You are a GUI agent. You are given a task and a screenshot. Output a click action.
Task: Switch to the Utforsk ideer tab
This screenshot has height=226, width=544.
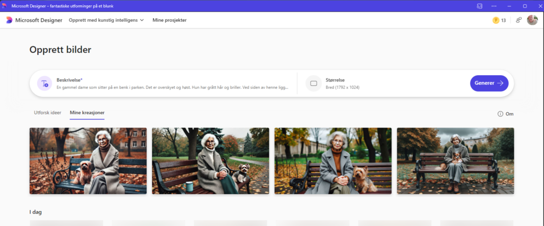click(x=48, y=113)
